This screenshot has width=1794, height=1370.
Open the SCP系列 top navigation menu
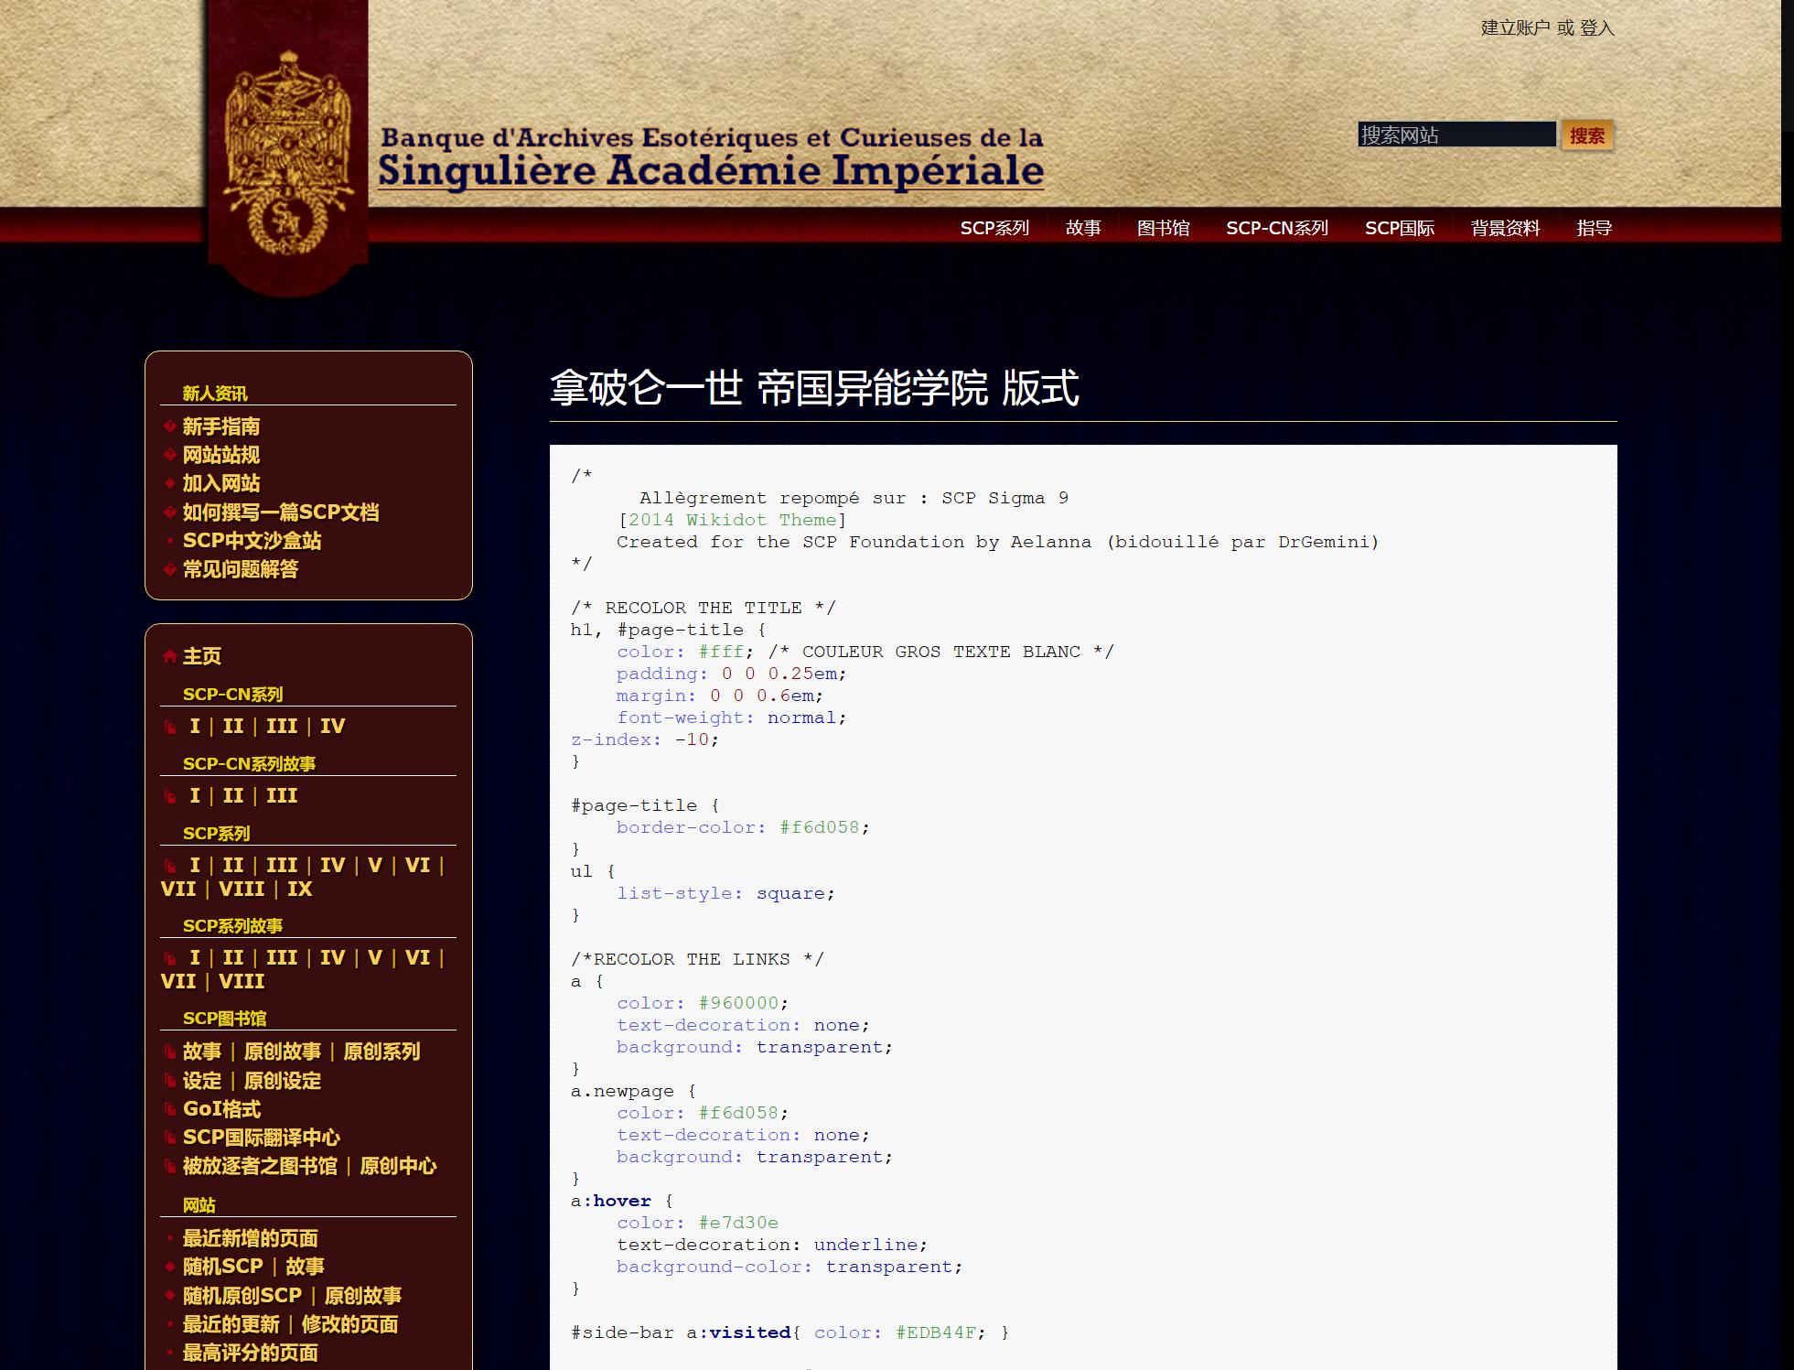994,228
